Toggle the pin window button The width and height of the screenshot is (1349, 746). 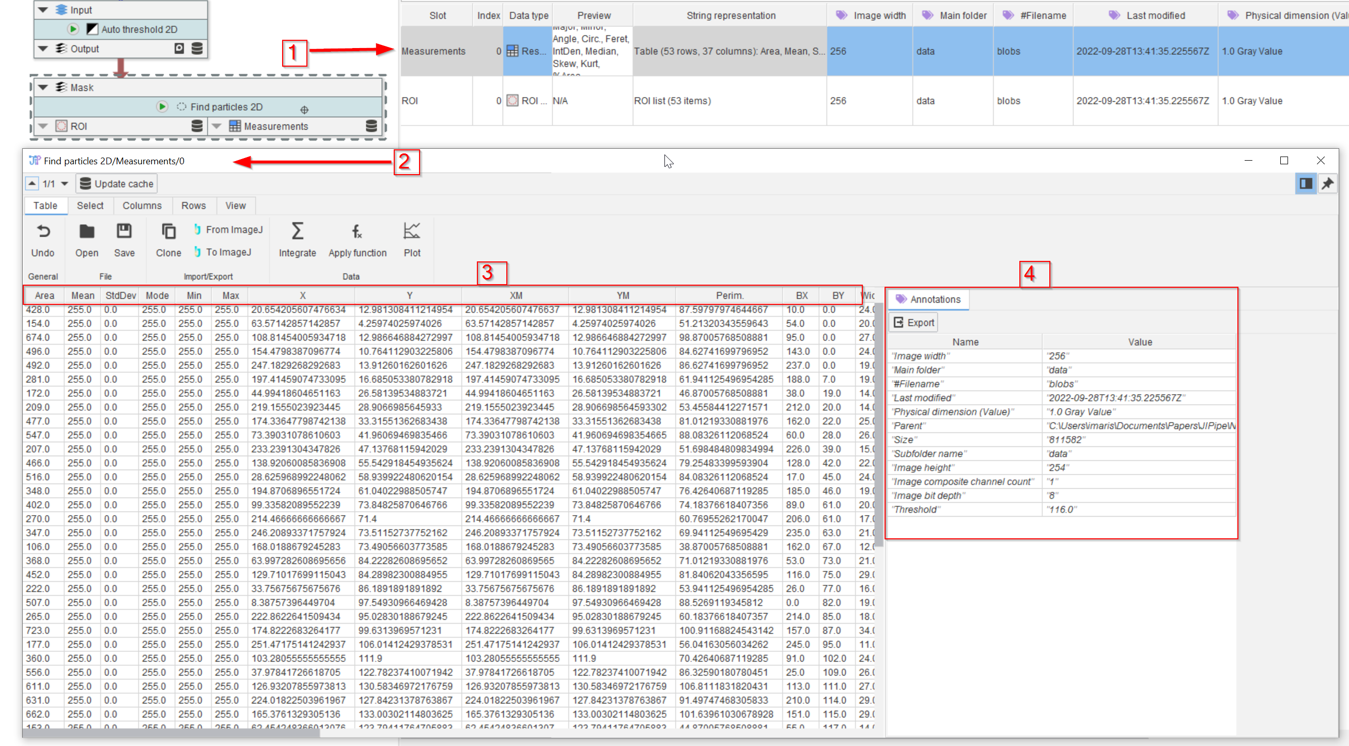pos(1327,184)
